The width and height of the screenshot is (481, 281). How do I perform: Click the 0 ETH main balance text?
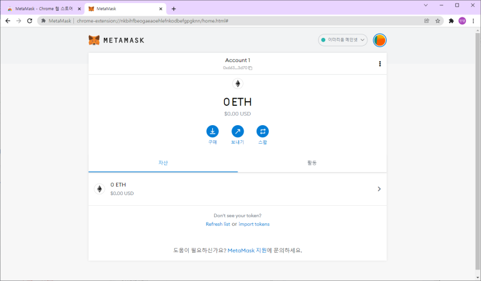pyautogui.click(x=237, y=102)
